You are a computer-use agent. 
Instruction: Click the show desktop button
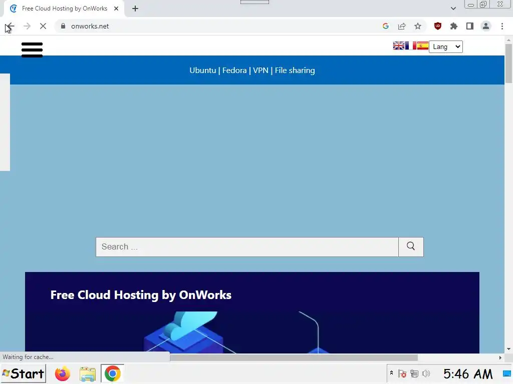click(x=507, y=373)
